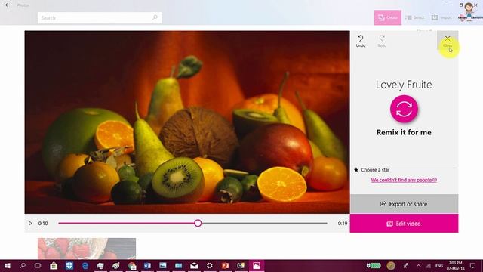Open the Word icon on the taskbar

pyautogui.click(x=147, y=265)
